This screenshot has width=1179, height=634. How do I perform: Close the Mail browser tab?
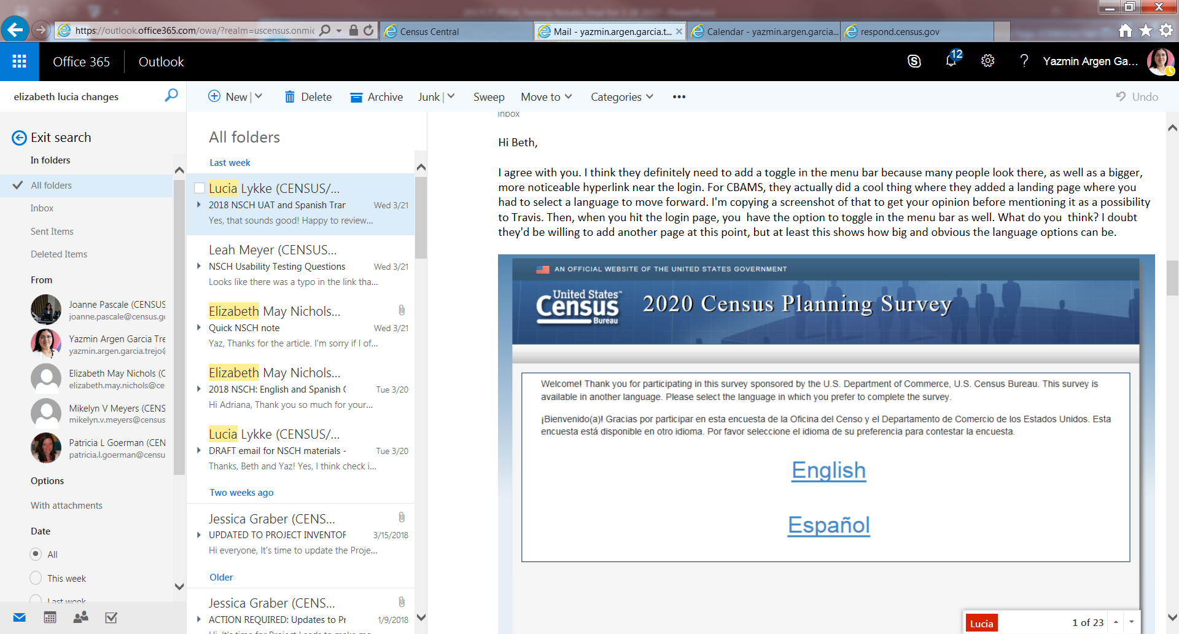tap(679, 31)
